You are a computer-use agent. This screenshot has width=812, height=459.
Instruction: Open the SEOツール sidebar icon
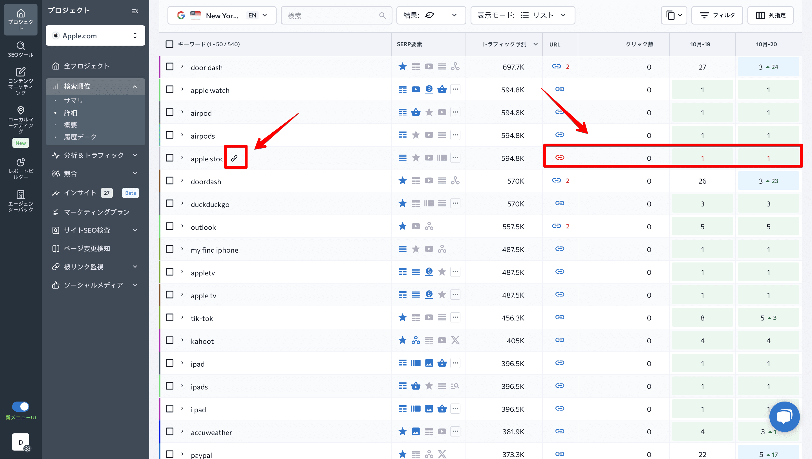21,49
